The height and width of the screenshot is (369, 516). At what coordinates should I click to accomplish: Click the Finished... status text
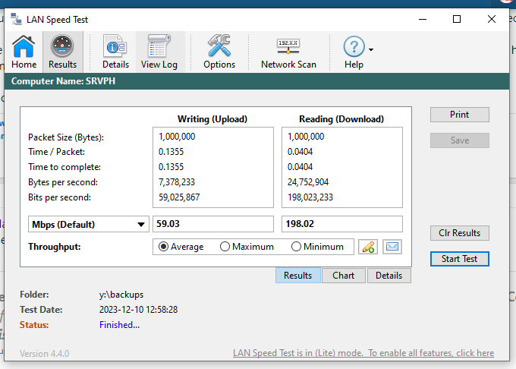pos(119,324)
